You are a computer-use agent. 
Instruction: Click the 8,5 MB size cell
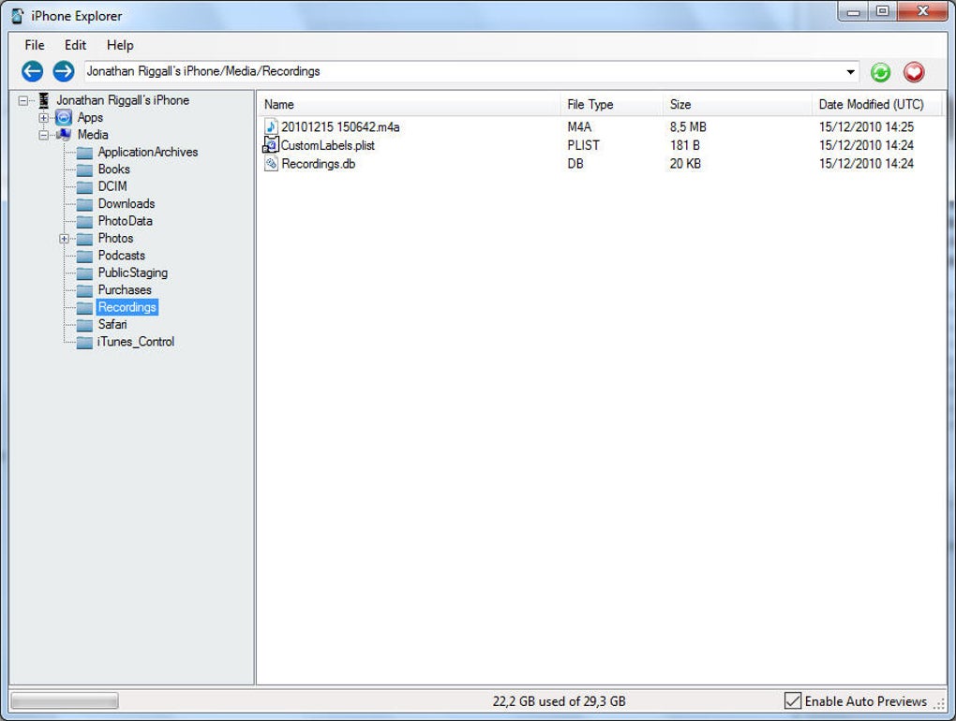688,126
